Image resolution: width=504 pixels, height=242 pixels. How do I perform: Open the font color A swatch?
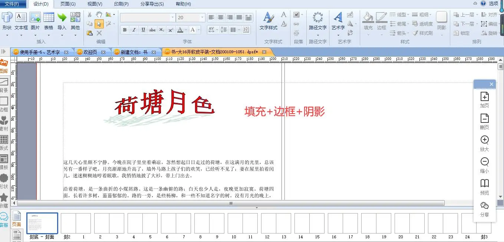pos(181,30)
